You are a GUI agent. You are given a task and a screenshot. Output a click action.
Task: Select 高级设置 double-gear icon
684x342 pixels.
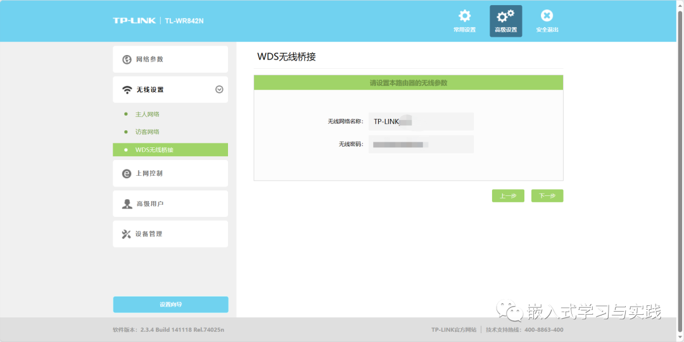tap(505, 16)
